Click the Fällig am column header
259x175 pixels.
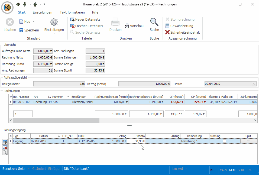pos(229,97)
